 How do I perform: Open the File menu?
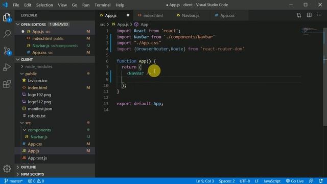[16, 5]
